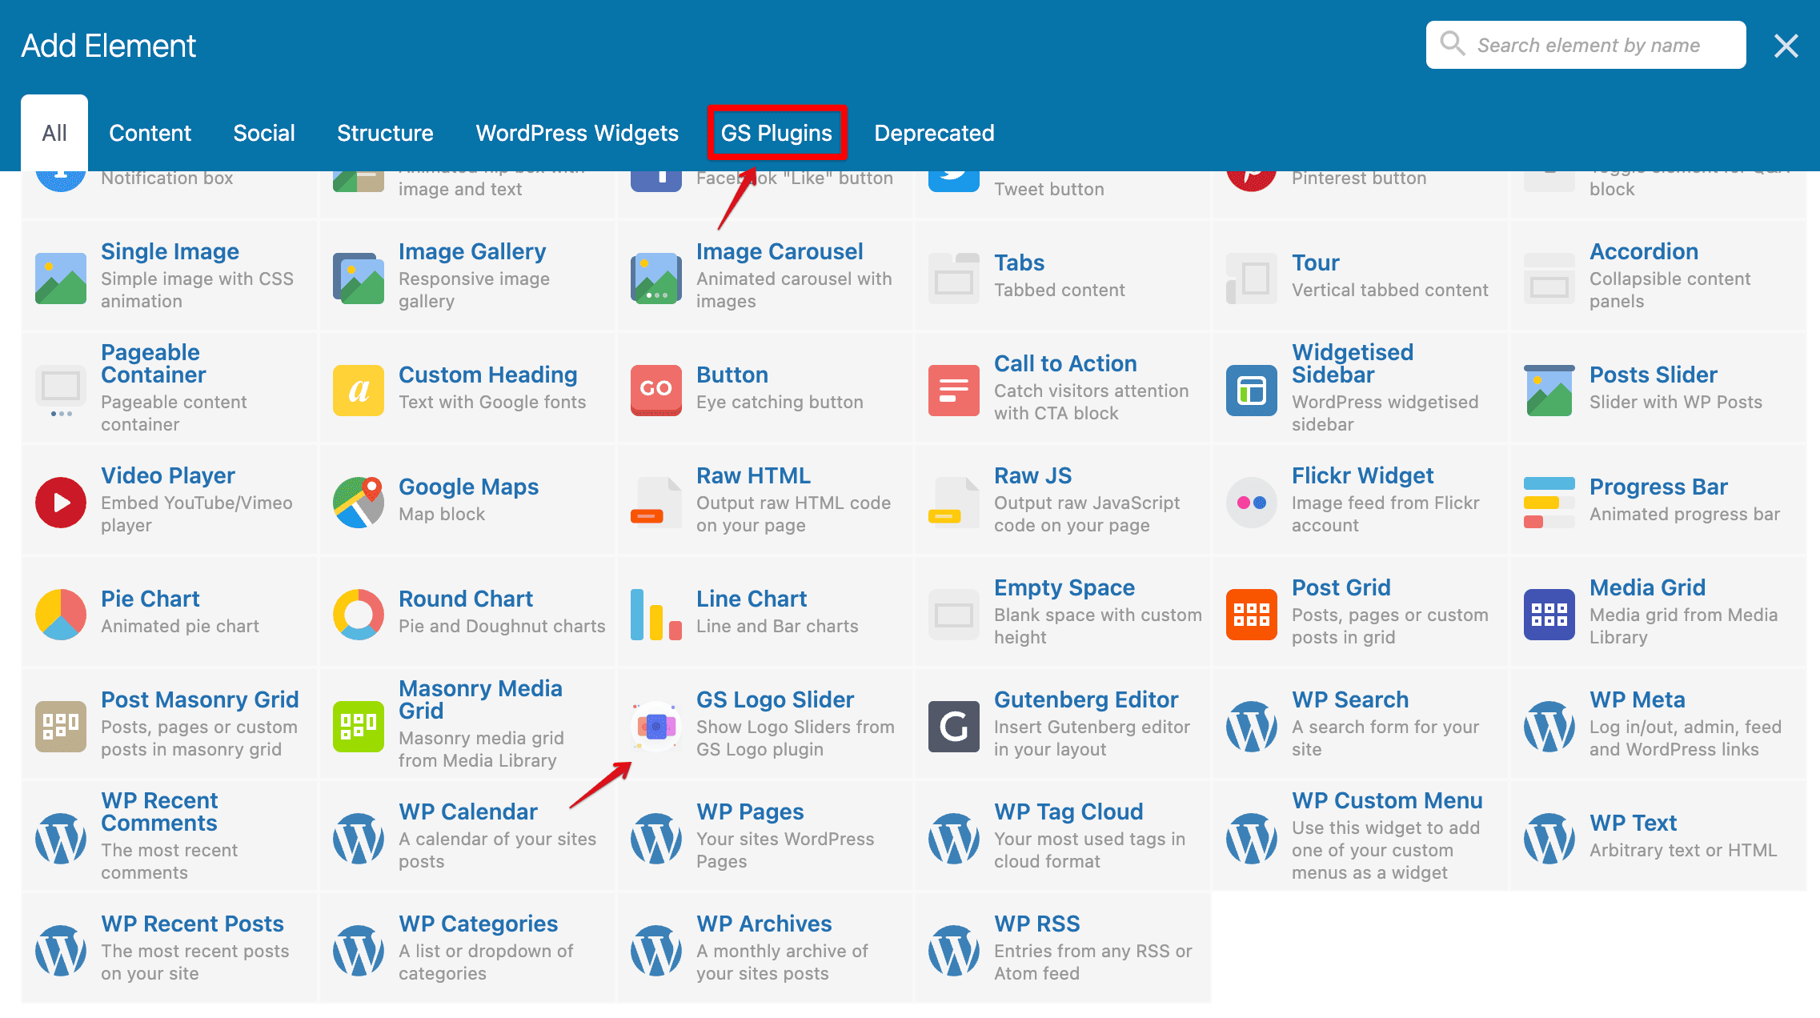Switch to the GS Plugins tab
This screenshot has height=1018, width=1820.
pyautogui.click(x=777, y=133)
